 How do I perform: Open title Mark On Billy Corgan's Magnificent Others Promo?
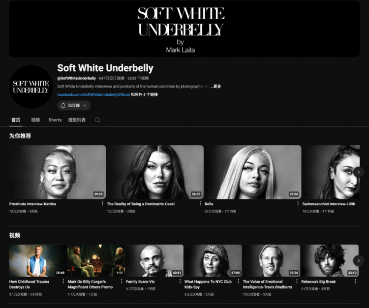(x=90, y=284)
